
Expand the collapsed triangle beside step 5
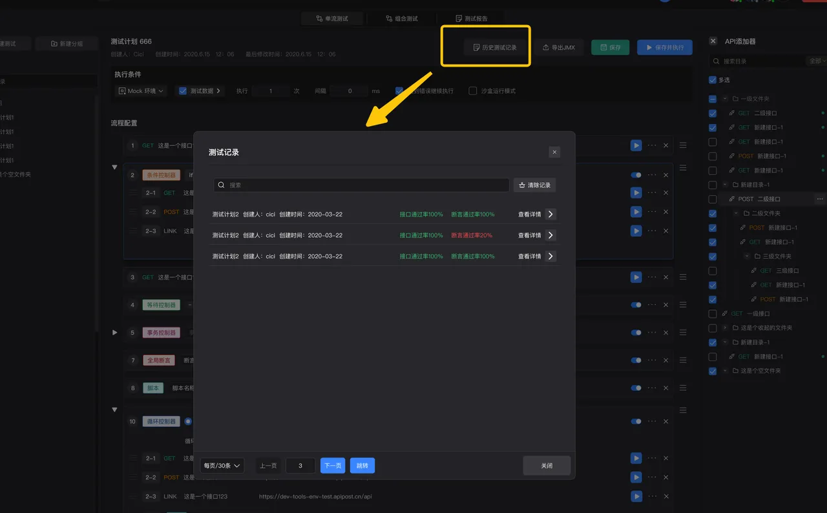coord(115,333)
